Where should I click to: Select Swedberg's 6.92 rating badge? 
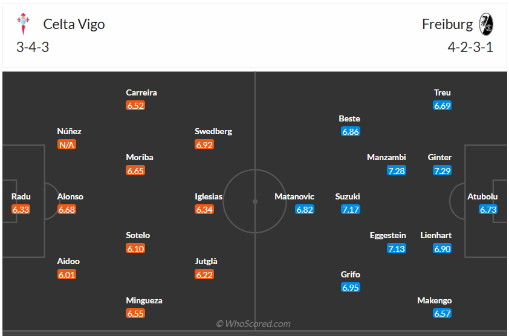204,144
